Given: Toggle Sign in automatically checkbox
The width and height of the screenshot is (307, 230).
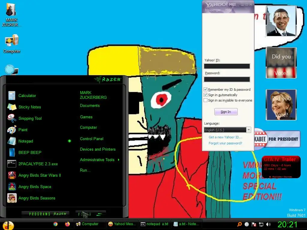Looking at the screenshot, I should coord(205,95).
